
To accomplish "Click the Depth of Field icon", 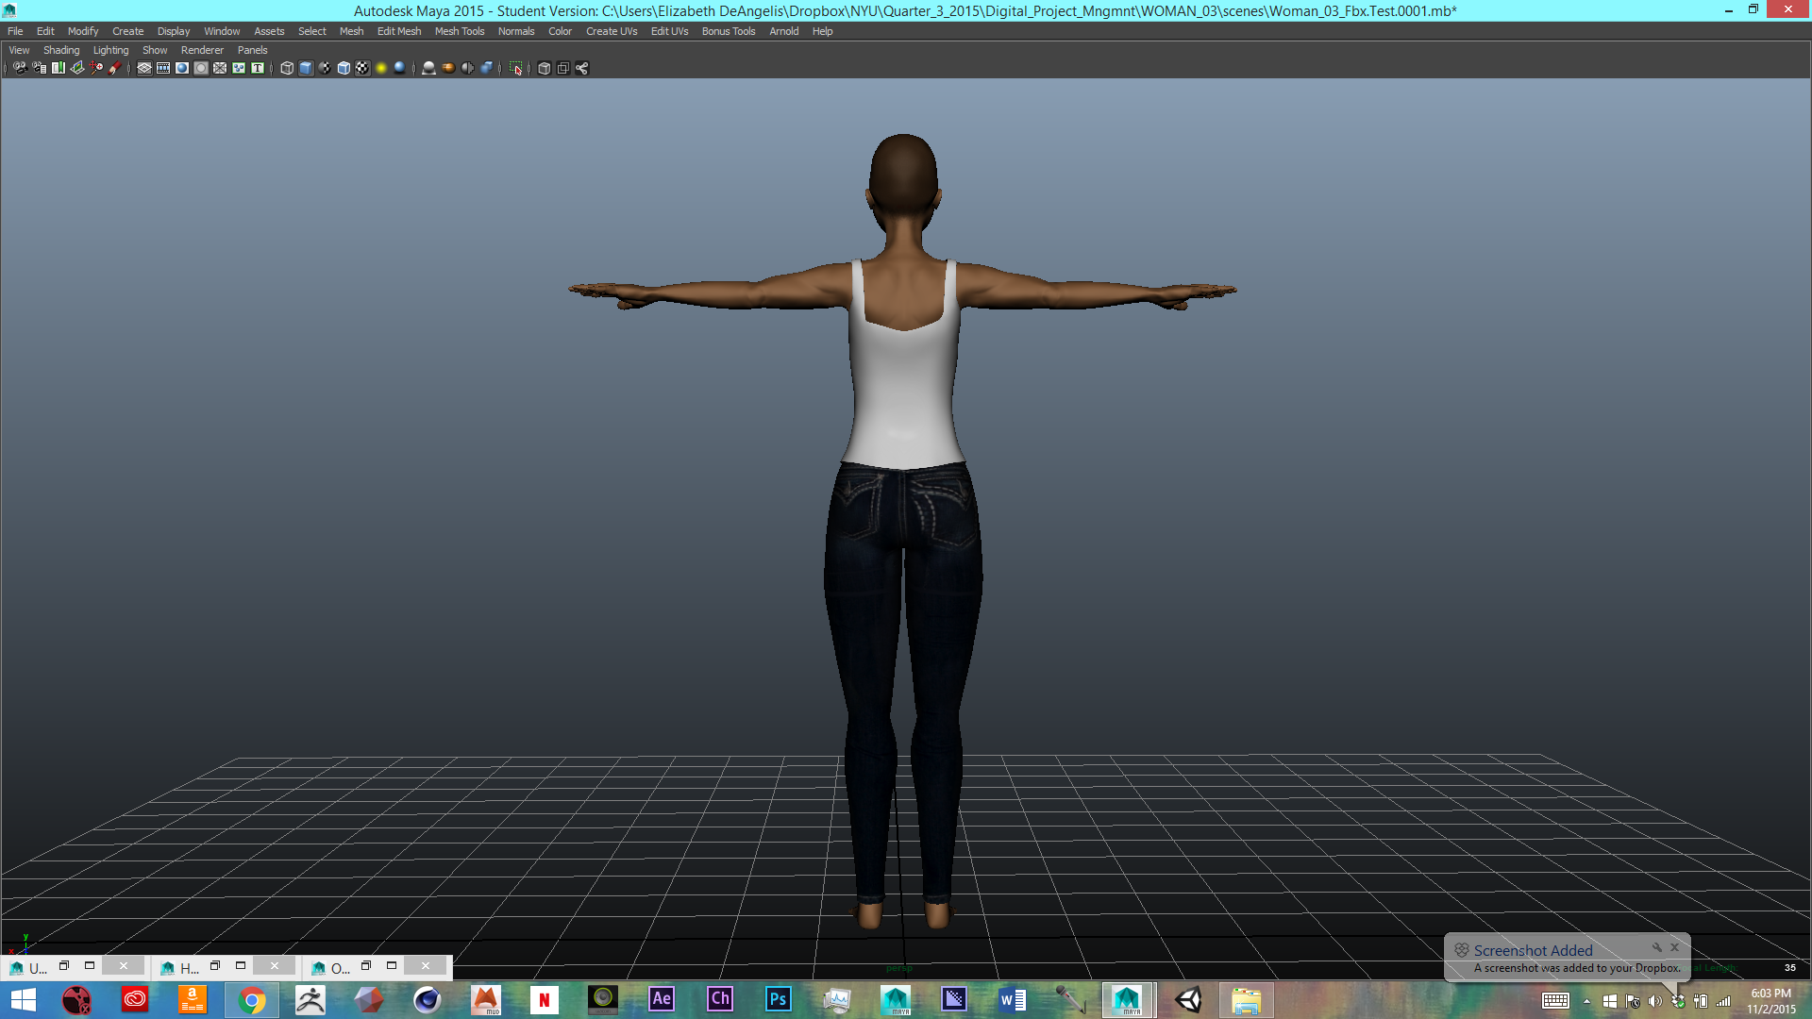I will pyautogui.click(x=486, y=68).
